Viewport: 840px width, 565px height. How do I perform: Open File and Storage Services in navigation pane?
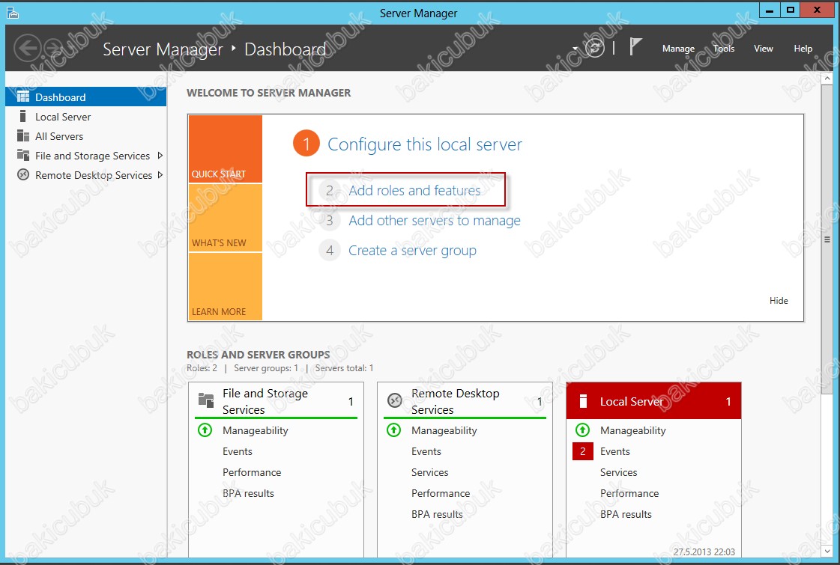[85, 156]
